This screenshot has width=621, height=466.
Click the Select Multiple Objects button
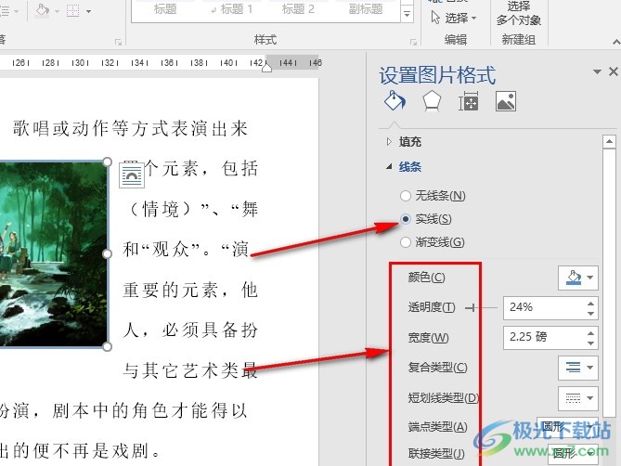518,13
